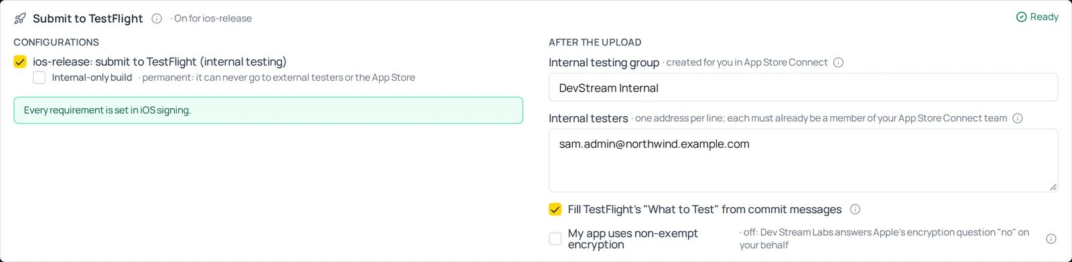
Task: Enable the Internal-only build checkbox
Action: [x=40, y=78]
